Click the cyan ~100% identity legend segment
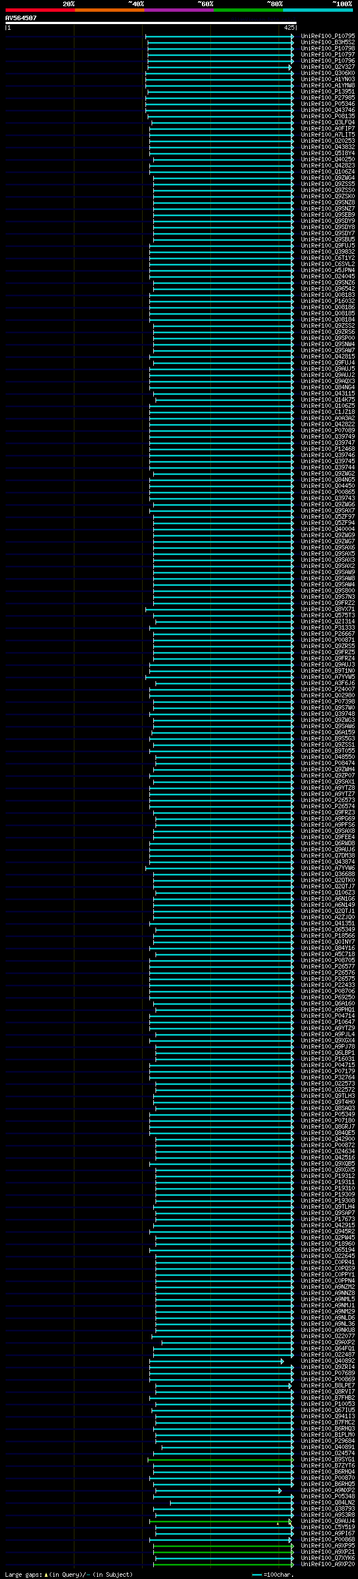Screen dimensions: 358x1579 coord(318,10)
